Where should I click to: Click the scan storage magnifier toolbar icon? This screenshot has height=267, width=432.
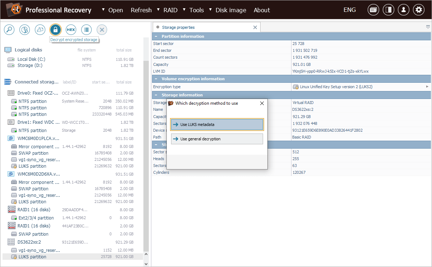coord(9,30)
